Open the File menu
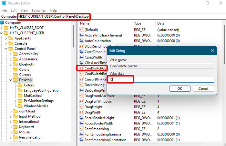The image size is (226, 146). coord(4,10)
